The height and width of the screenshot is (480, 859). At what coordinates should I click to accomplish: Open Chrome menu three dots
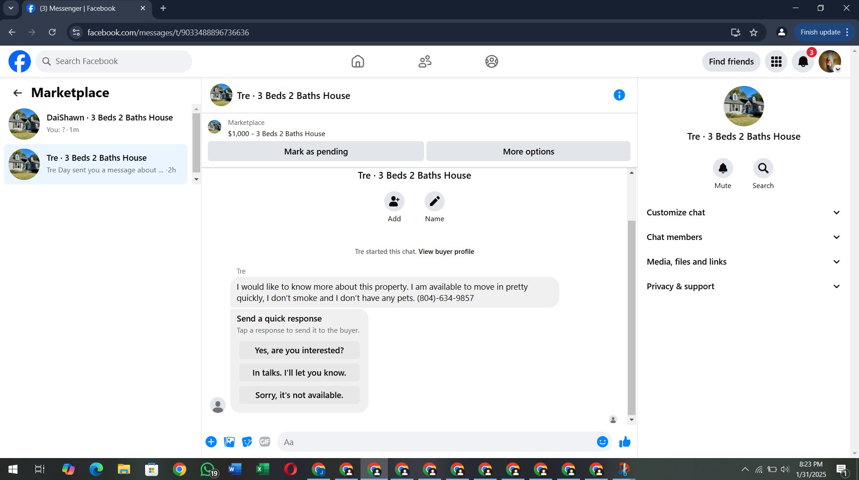(x=847, y=32)
